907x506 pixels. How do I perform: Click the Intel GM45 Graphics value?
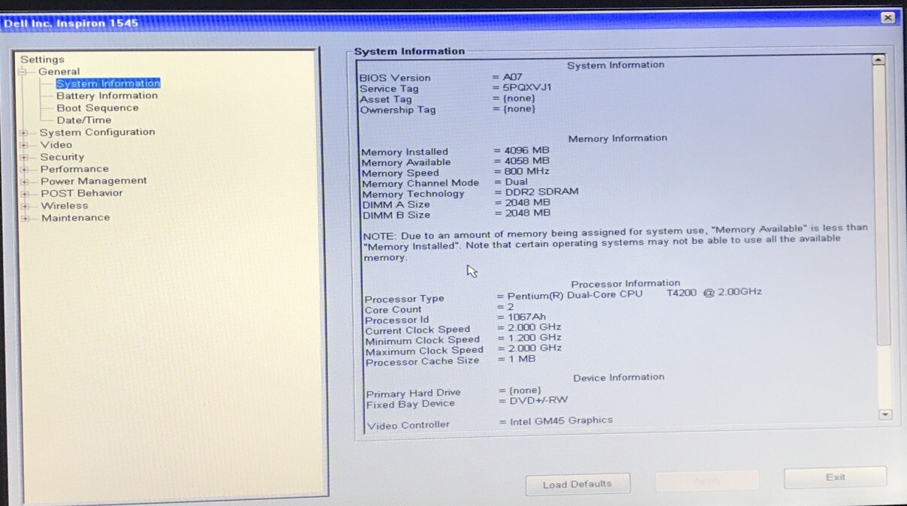point(562,420)
